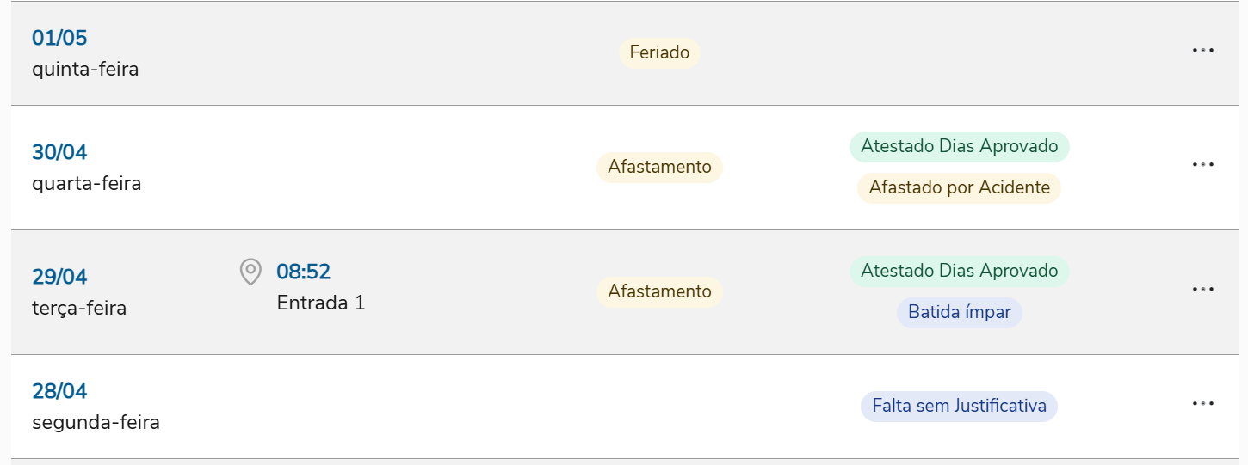1248x465 pixels.
Task: Click Atestado Dias Aprovado tag for 30/04
Action: pos(959,146)
